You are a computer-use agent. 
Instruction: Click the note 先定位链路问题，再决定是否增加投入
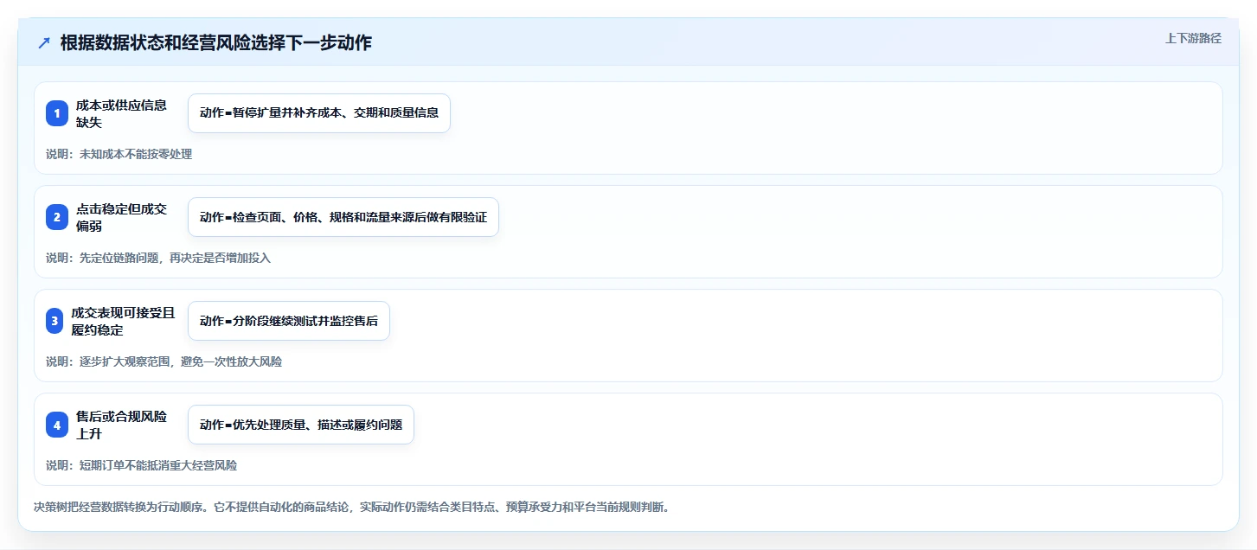[176, 258]
